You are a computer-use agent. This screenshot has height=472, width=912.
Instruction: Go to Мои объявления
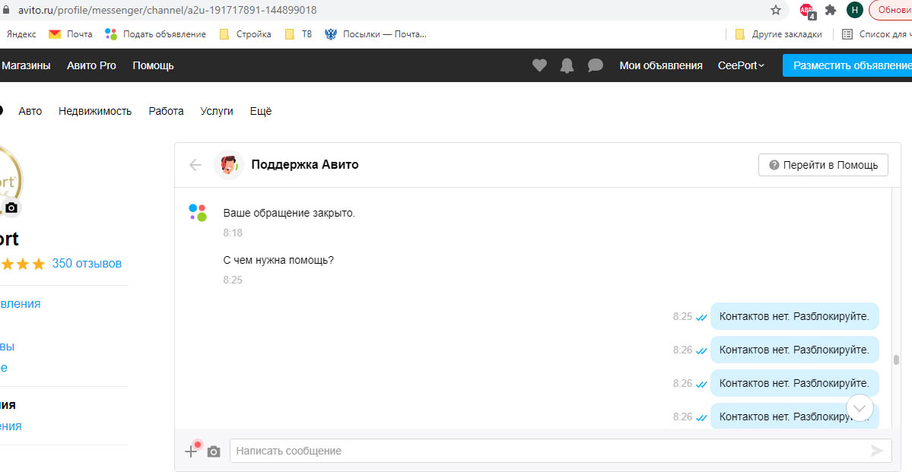(661, 65)
